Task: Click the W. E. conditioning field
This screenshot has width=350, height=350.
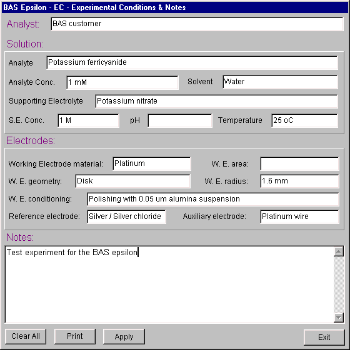Action: pos(213,199)
